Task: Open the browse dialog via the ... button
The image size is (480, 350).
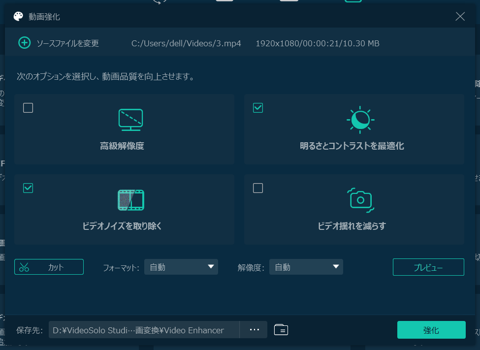Action: 254,330
